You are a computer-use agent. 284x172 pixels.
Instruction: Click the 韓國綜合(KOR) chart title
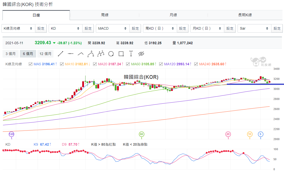click(141, 77)
